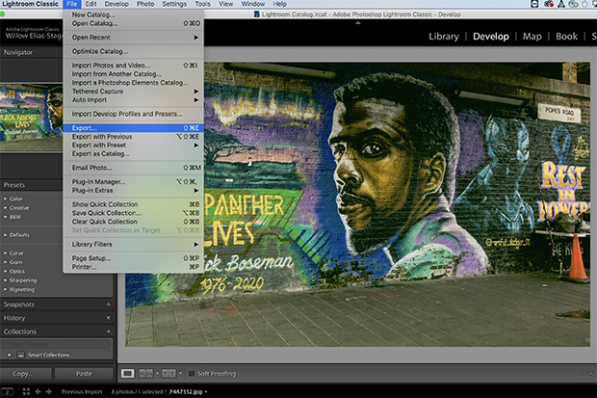Expand the Vignetting presets group
The image size is (597, 398).
coord(6,289)
